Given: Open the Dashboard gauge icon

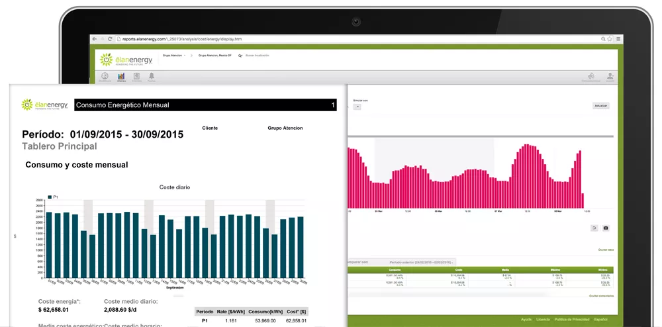Looking at the screenshot, I should coord(105,77).
